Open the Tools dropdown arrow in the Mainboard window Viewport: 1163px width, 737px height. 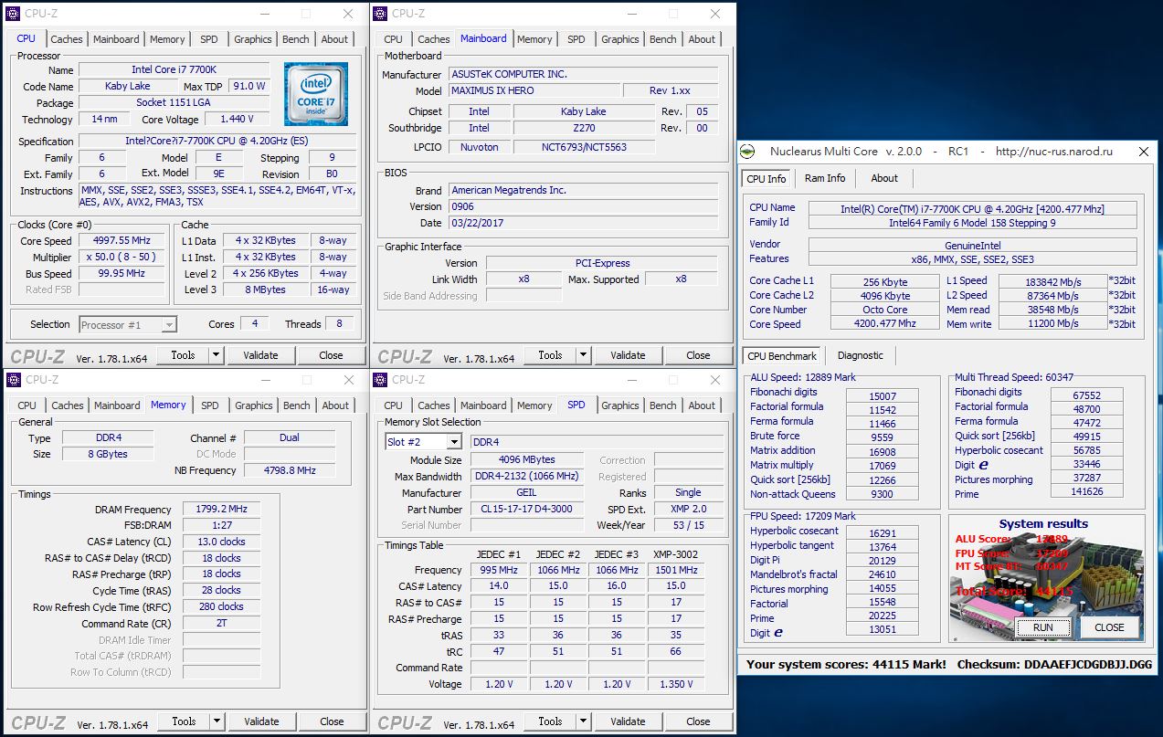pos(583,355)
